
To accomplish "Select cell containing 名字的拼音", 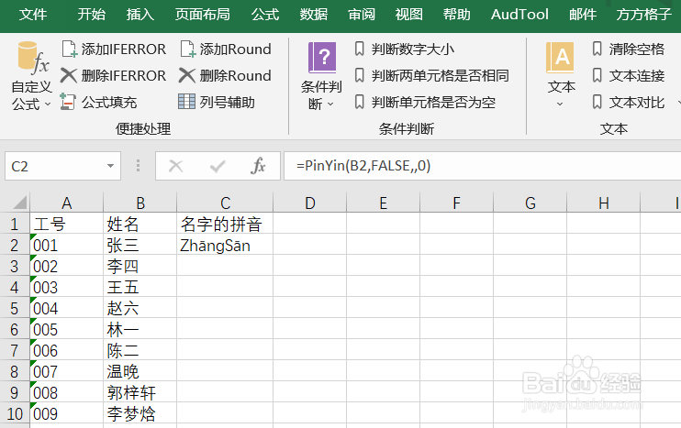I will 225,224.
